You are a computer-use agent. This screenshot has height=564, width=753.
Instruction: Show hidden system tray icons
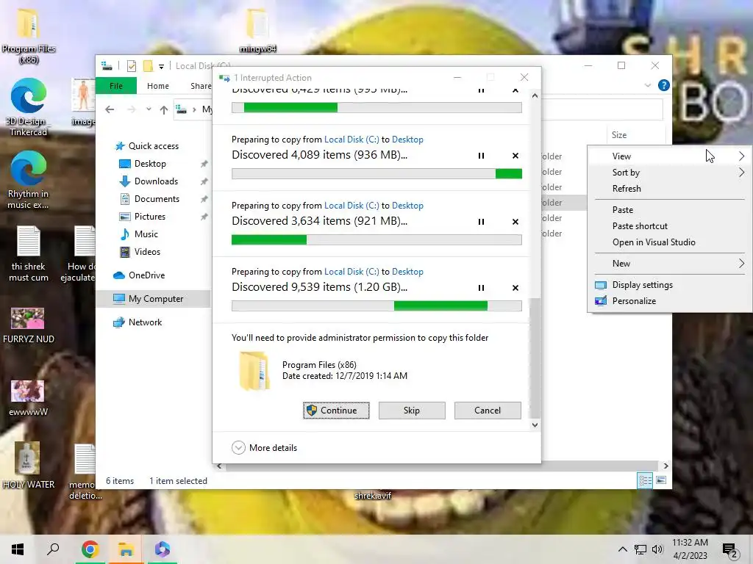[x=622, y=549]
